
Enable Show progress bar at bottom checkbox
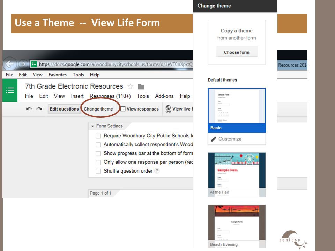(98, 154)
